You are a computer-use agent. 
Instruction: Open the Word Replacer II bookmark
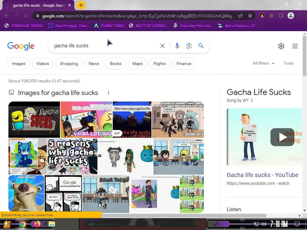tap(237, 26)
